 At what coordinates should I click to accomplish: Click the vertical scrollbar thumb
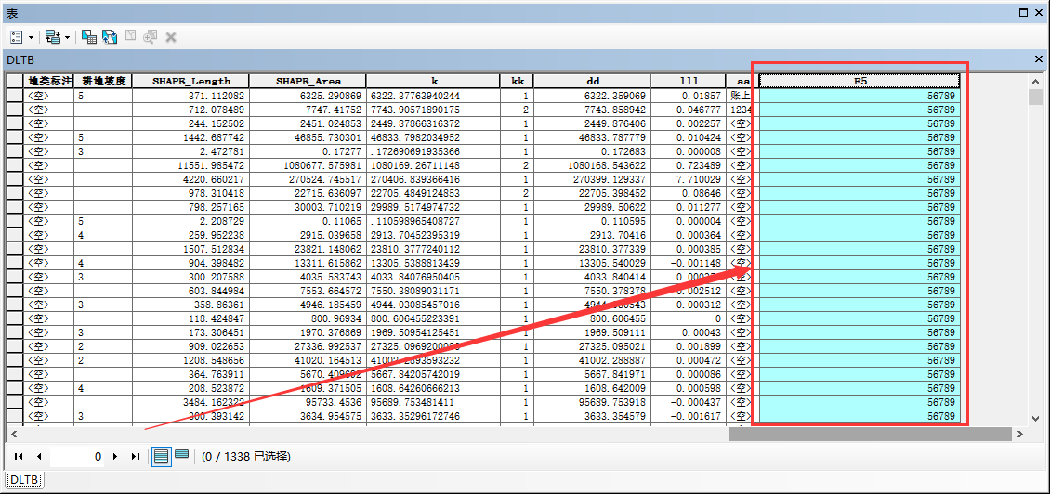1036,97
